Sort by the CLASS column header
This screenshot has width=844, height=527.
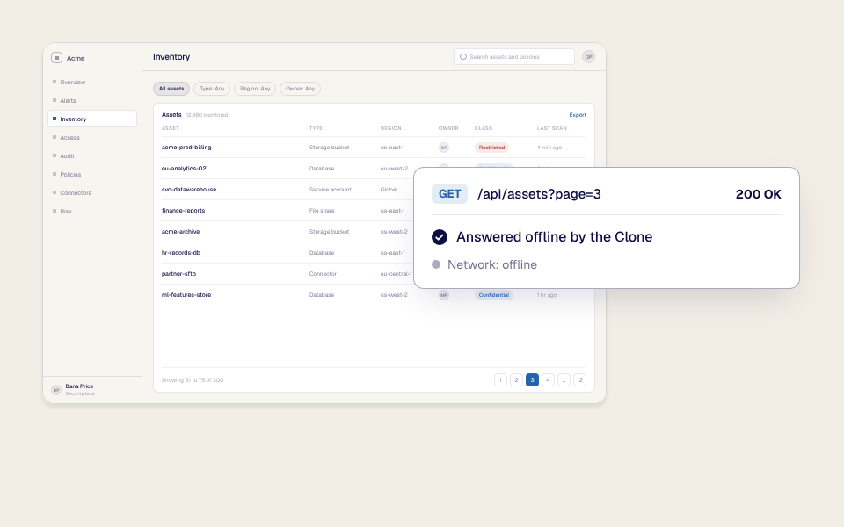coord(484,128)
